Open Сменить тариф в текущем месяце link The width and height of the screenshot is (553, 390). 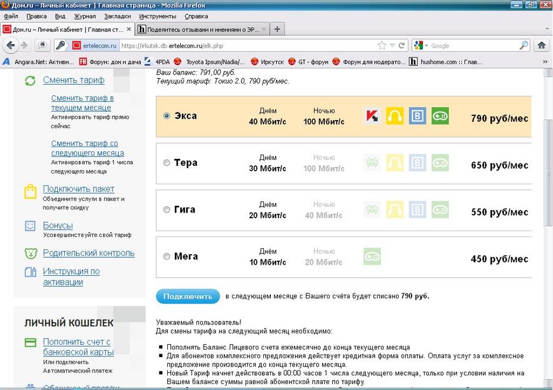click(82, 103)
